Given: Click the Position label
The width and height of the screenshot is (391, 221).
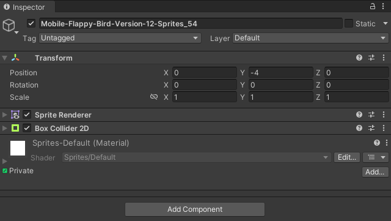Looking at the screenshot, I should pyautogui.click(x=23, y=73).
